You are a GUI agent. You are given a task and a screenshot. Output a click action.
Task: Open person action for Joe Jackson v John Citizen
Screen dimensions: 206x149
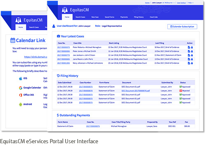point(192,55)
